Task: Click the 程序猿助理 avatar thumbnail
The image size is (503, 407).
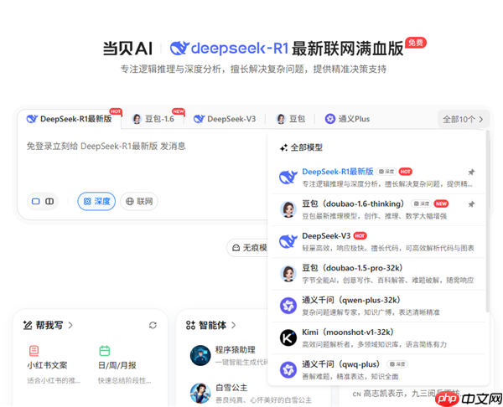Action: point(200,355)
